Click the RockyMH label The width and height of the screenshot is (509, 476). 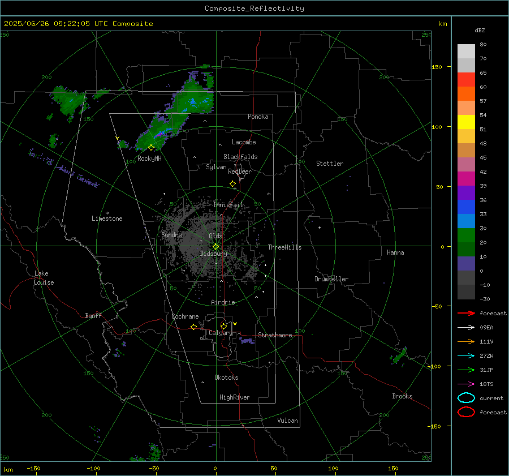[149, 158]
